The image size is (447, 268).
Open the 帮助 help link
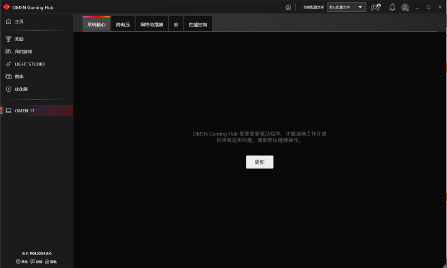point(22,261)
